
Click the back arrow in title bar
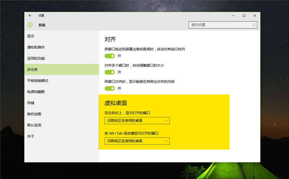tap(30, 15)
